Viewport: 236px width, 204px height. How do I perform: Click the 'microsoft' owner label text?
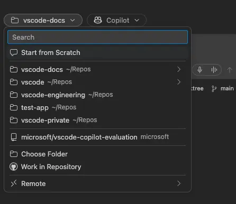point(155,137)
